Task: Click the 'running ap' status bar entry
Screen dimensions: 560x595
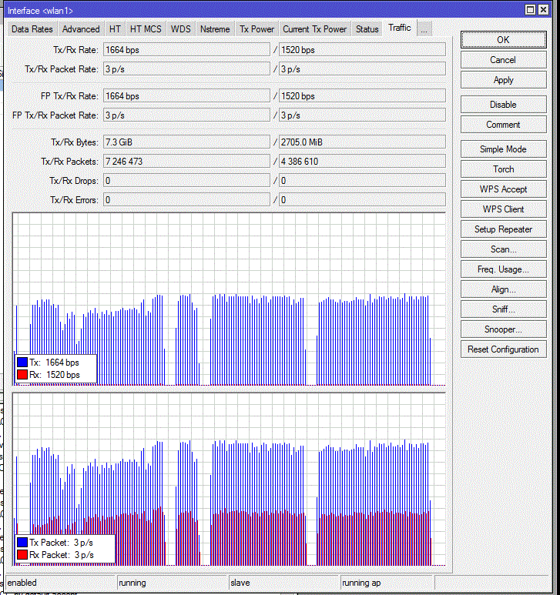Action: point(387,583)
